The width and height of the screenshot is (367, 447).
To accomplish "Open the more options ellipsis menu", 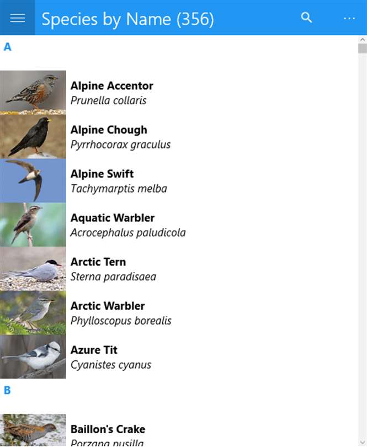I will [x=349, y=18].
